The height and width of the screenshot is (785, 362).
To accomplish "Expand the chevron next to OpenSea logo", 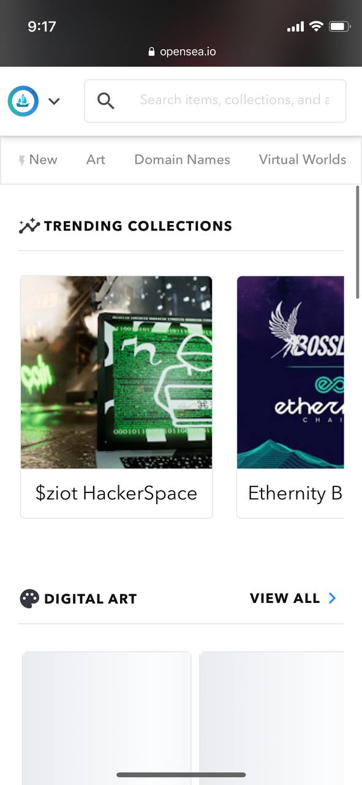I will (54, 101).
